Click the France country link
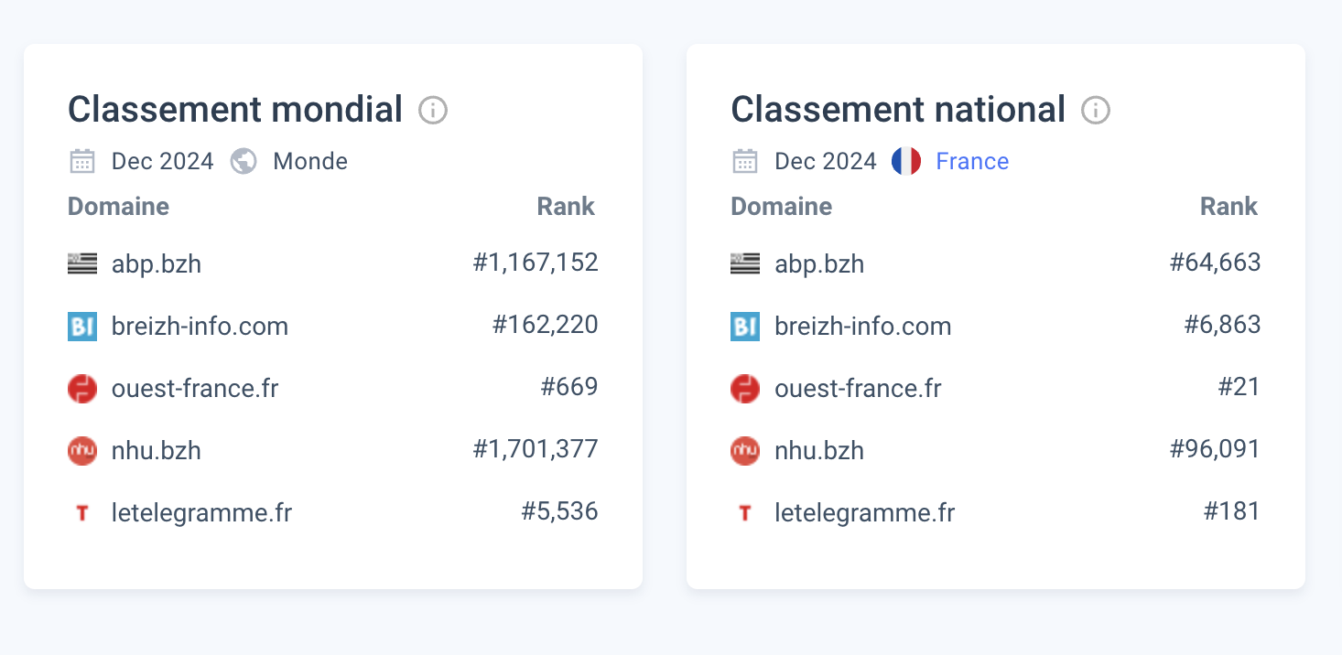The image size is (1342, 655). click(971, 161)
